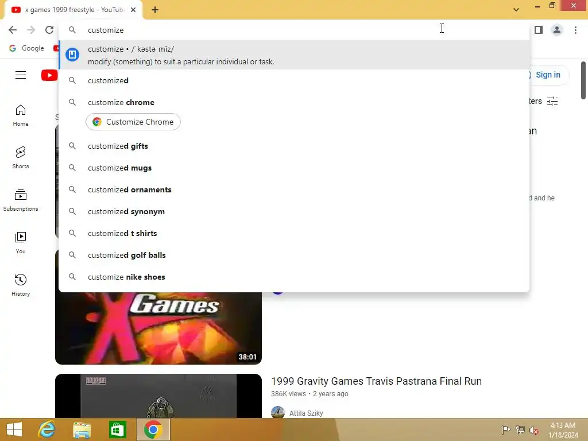Image resolution: width=588 pixels, height=441 pixels.
Task: Click the YouTube logo
Action: [x=49, y=75]
